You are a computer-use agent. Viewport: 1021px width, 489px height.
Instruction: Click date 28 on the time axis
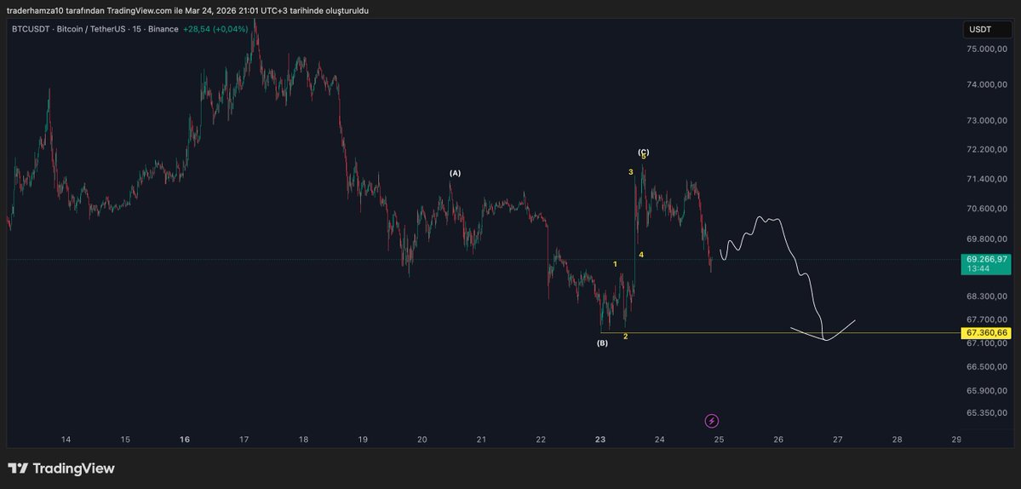click(897, 440)
